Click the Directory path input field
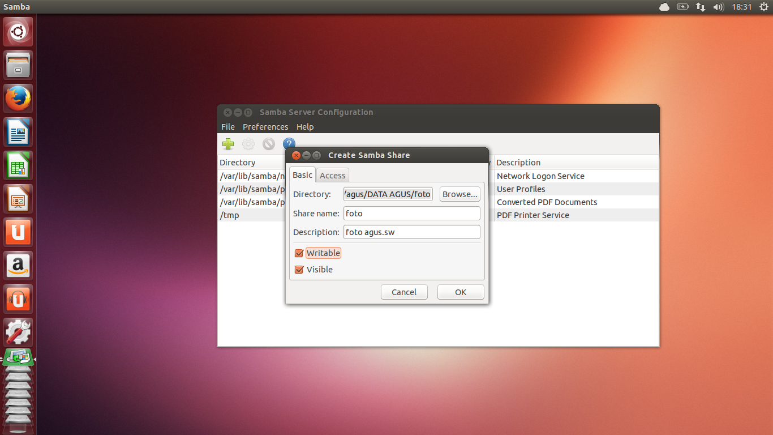This screenshot has height=435, width=773. (388, 194)
